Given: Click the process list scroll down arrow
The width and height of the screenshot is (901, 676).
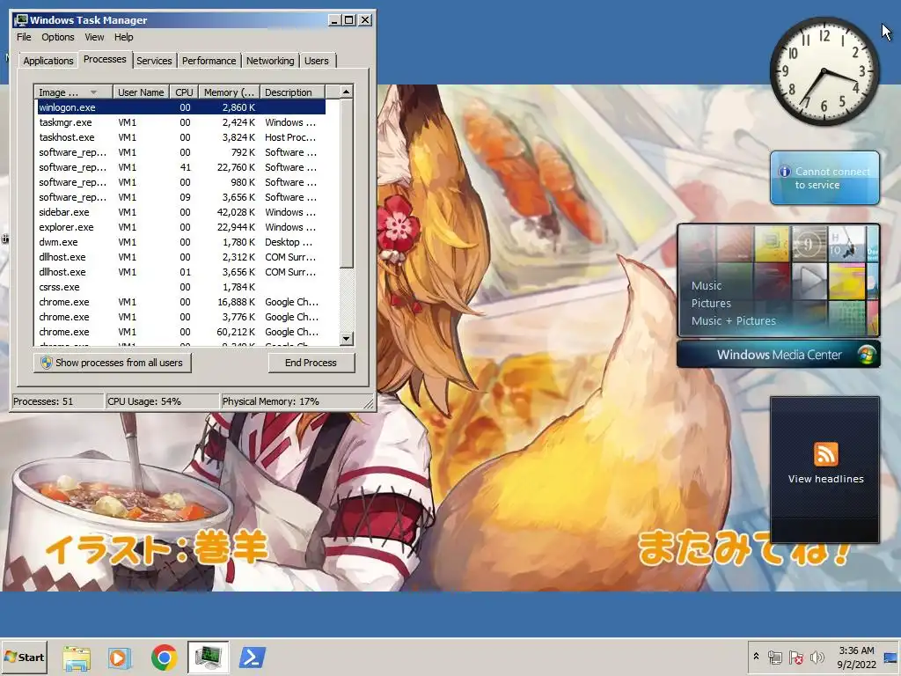Looking at the screenshot, I should (x=346, y=339).
